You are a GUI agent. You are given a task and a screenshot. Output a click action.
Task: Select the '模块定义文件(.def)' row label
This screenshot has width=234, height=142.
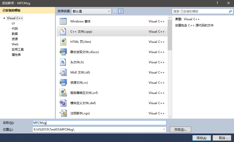coord(83,103)
